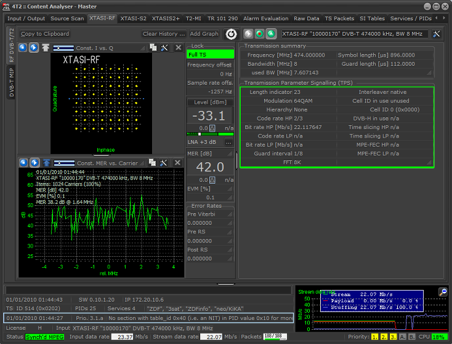Viewport: 452px width, 344px height.
Task: Copy the Const. I vs. Q graph
Action: click(x=153, y=47)
